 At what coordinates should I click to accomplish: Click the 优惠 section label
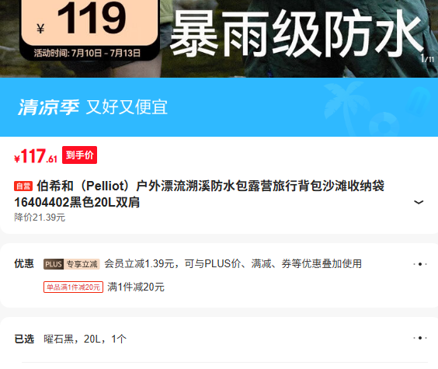[24, 263]
